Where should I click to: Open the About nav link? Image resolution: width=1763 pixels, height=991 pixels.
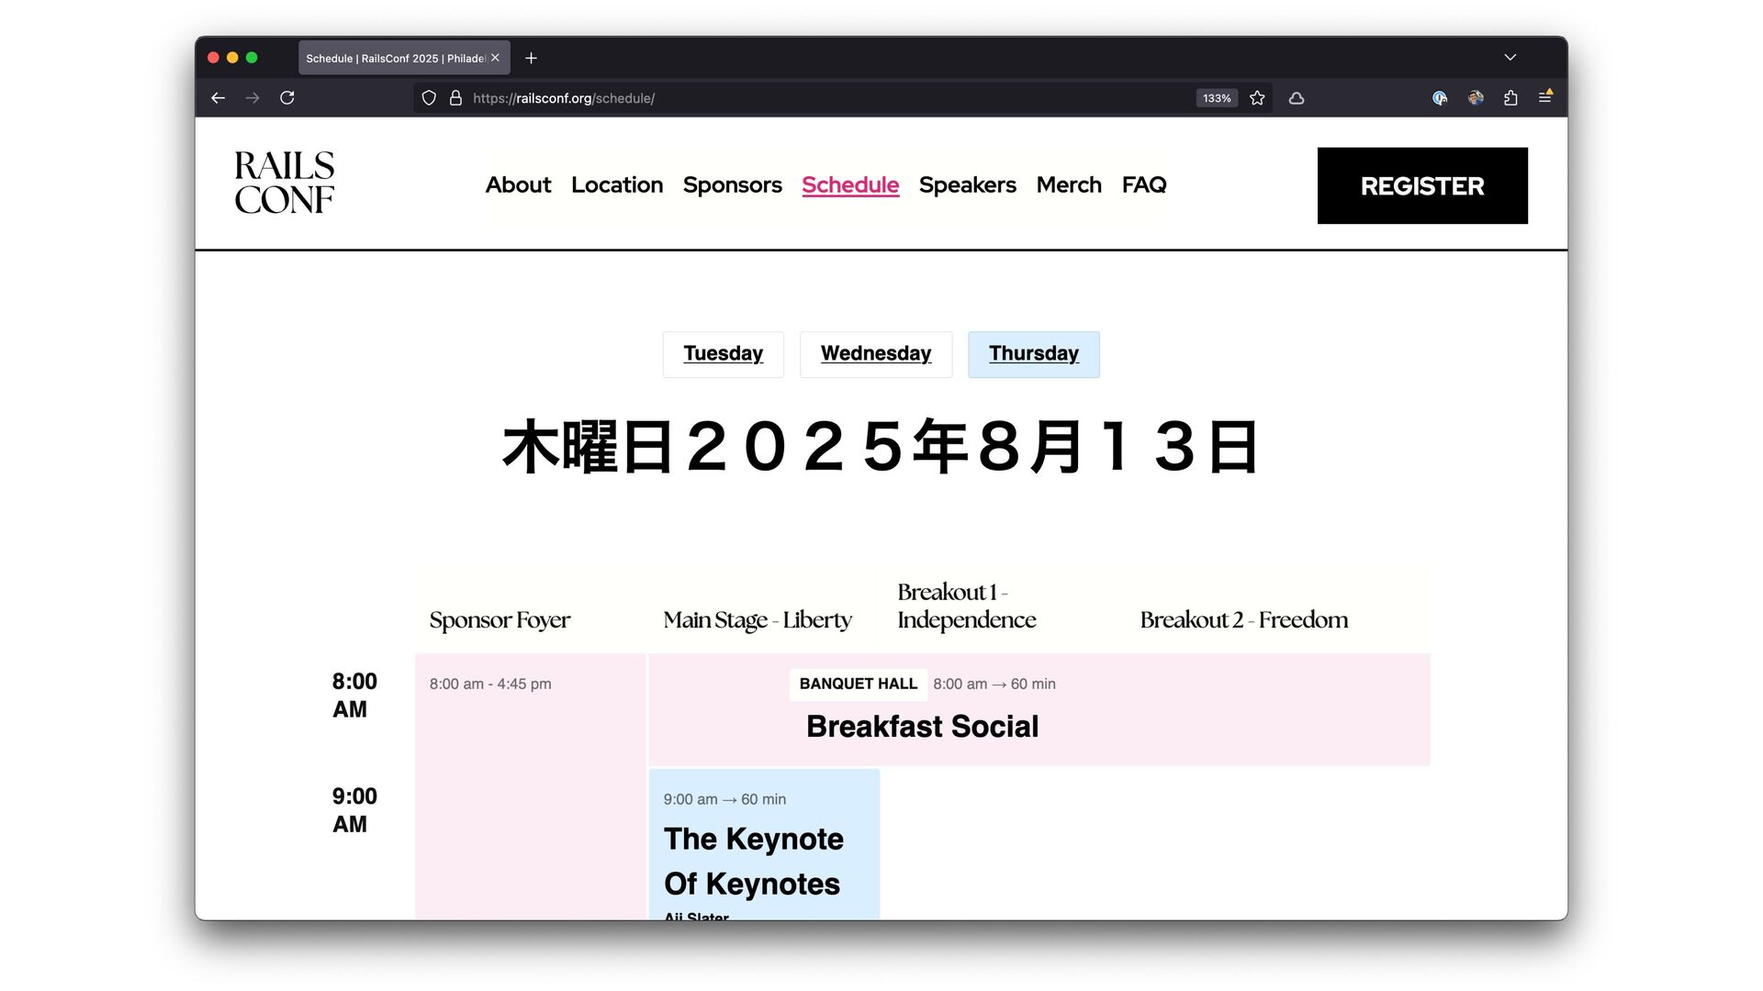518,185
